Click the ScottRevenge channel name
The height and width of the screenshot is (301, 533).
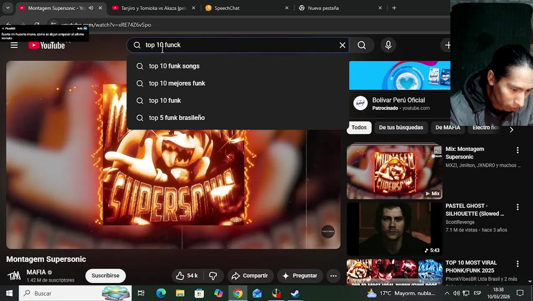click(460, 222)
